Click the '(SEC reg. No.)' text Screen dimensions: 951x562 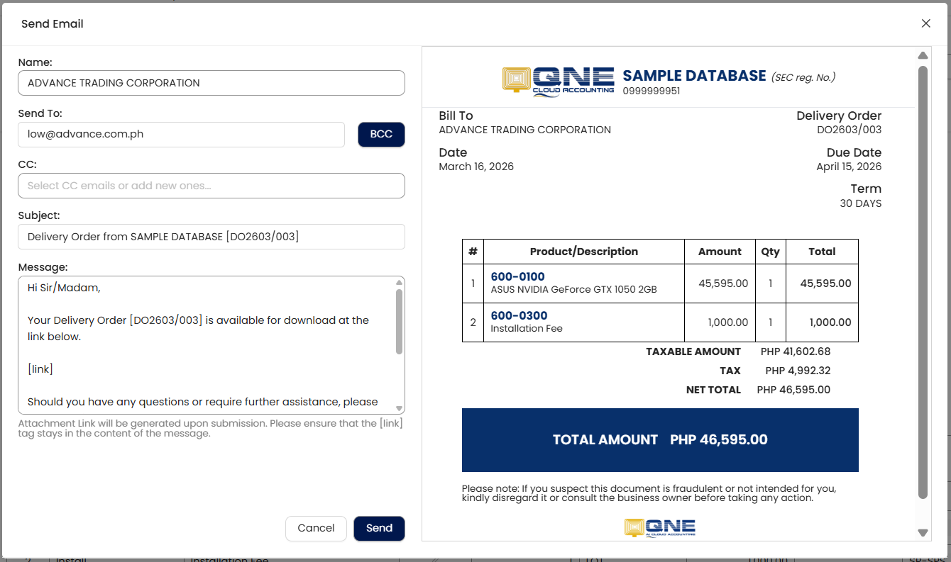point(803,77)
